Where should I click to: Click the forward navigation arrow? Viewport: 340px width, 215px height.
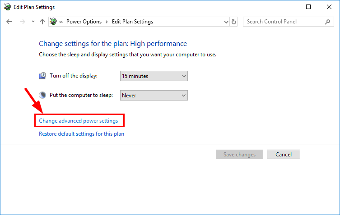pyautogui.click(x=22, y=22)
